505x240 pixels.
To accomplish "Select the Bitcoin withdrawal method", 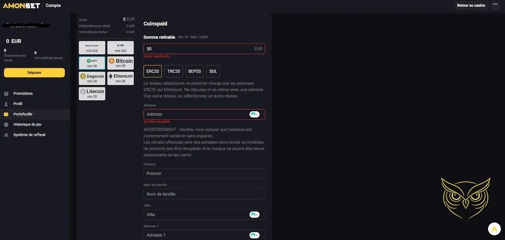I will click(120, 63).
